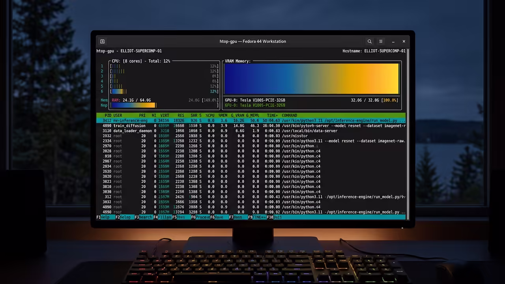The image size is (505, 284).
Task: Click the F3 Search function key
Action: point(144,217)
